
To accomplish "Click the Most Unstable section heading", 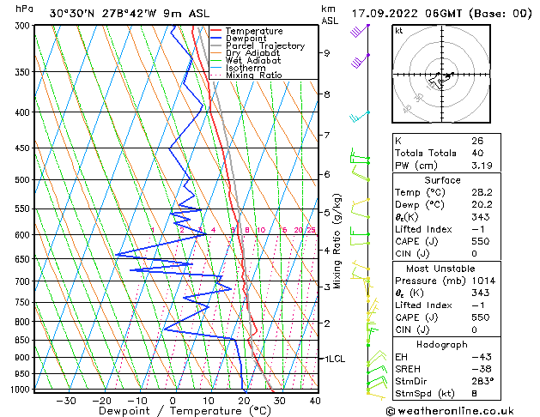I will tap(440, 269).
